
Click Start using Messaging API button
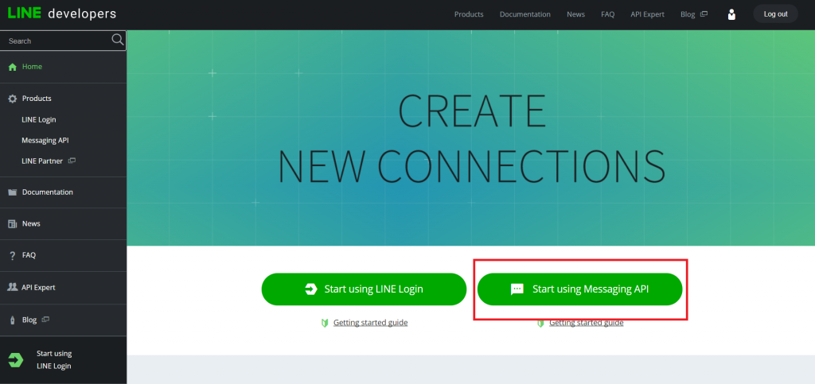(579, 289)
